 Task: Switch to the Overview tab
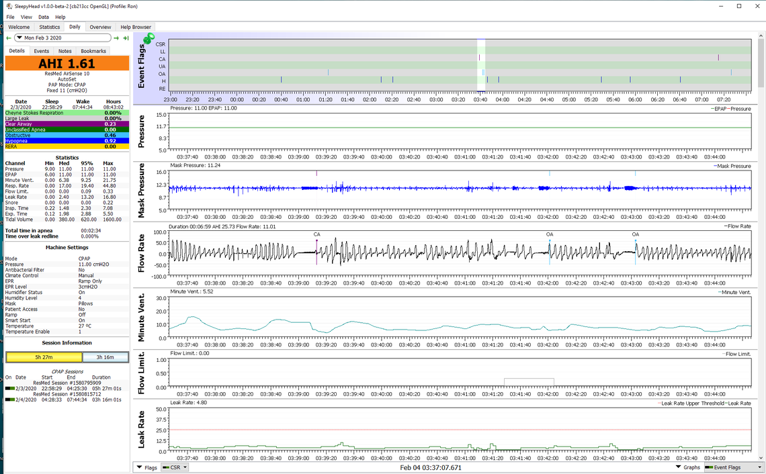100,27
